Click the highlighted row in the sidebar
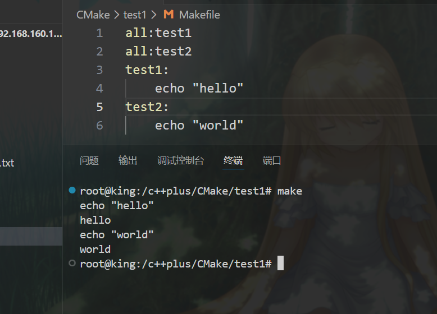 [x=31, y=236]
